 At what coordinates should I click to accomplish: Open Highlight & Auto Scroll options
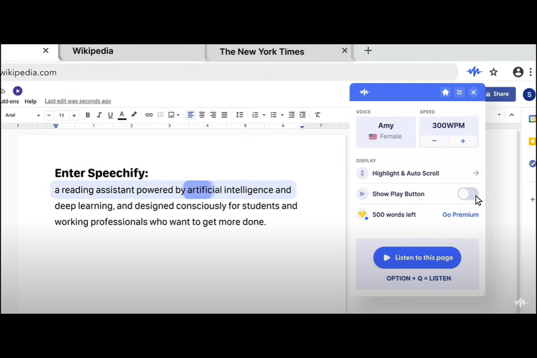417,173
